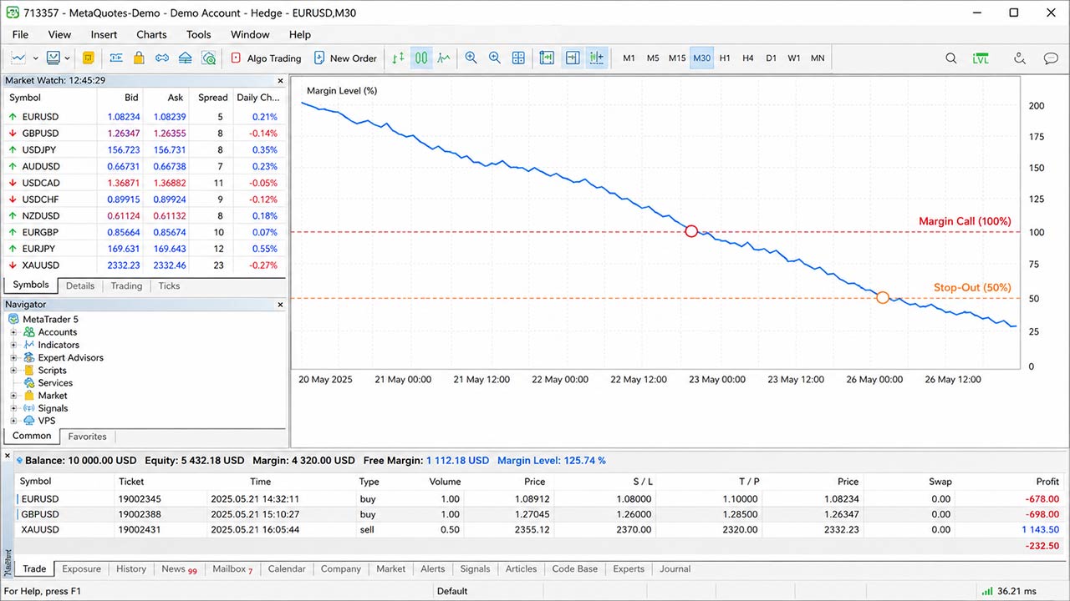This screenshot has width=1070, height=601.
Task: Click the Spread column header in Market Watch
Action: [213, 98]
